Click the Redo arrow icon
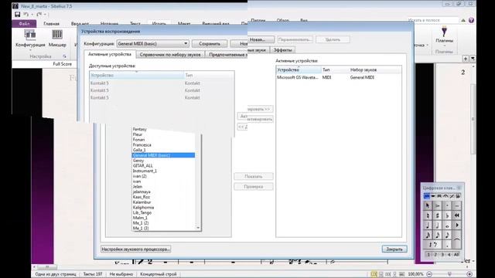This screenshot has width=495, height=278. coord(39,14)
